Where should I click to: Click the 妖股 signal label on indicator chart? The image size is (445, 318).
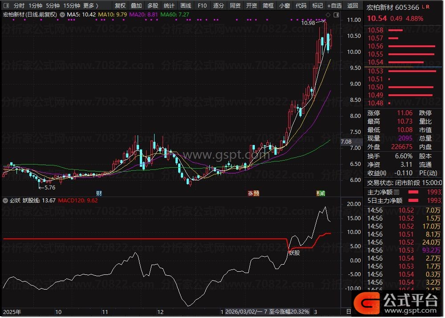294,253
